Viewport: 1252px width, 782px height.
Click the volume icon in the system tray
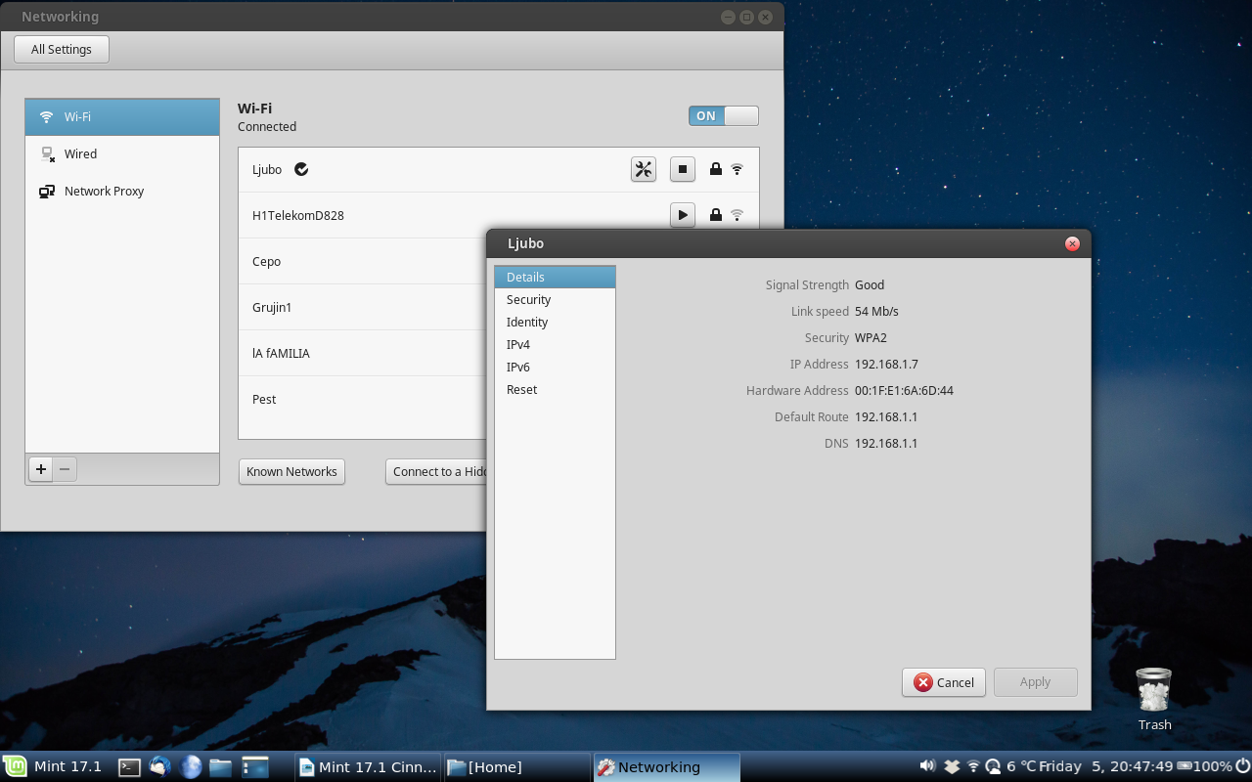tap(927, 766)
